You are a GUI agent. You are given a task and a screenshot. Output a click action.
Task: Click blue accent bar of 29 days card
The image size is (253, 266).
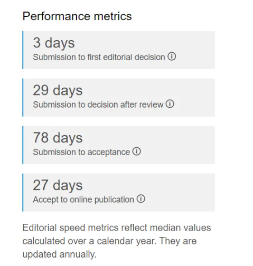(23, 98)
